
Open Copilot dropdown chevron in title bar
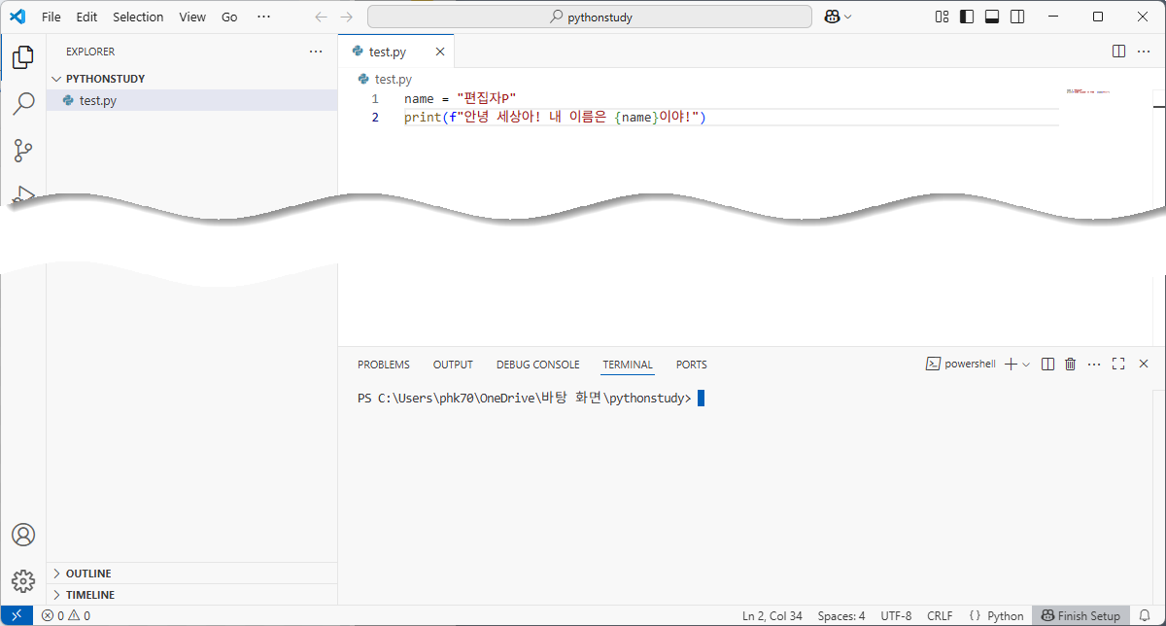pyautogui.click(x=848, y=17)
